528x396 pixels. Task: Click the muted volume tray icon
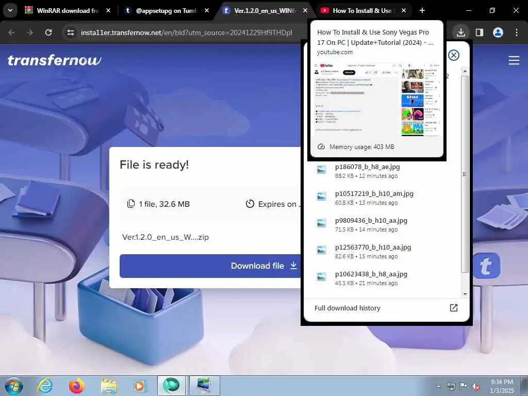tap(476, 386)
